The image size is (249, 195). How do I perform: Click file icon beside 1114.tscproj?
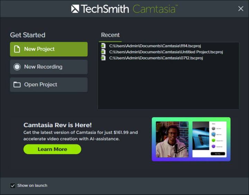[103, 46]
